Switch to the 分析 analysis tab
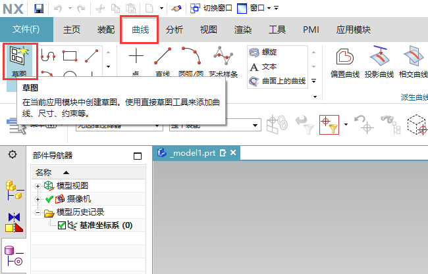This screenshot has width=428, height=274. [174, 30]
